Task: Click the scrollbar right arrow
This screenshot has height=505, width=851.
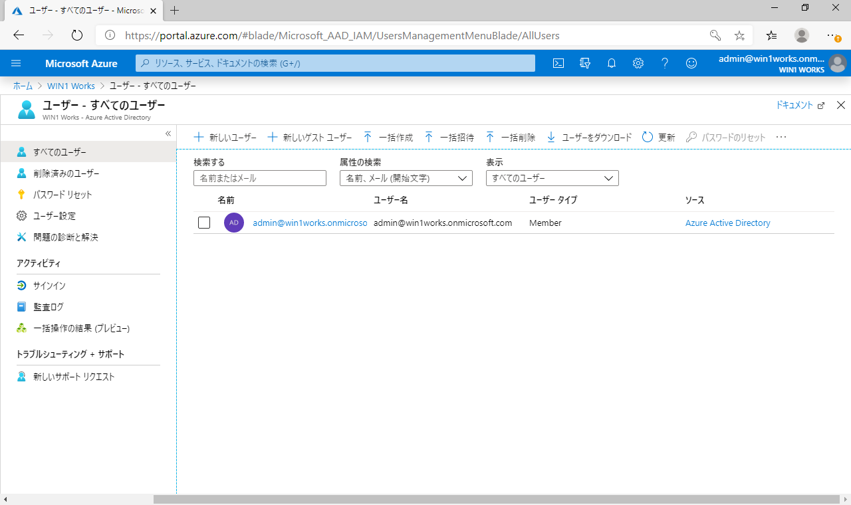Action: [x=845, y=499]
